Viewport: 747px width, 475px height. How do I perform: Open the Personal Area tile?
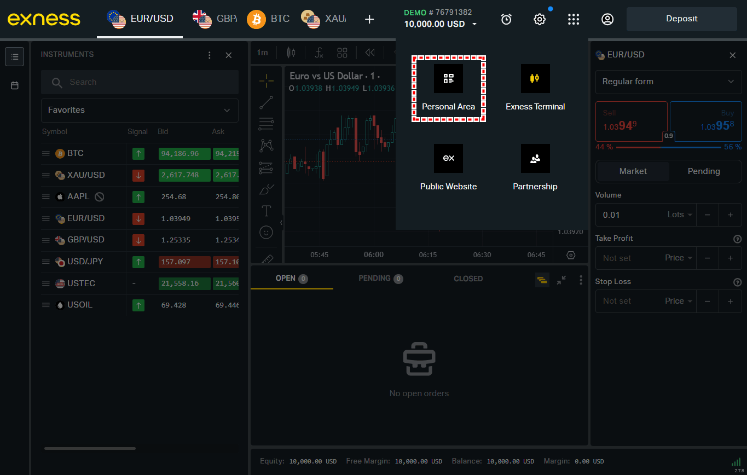point(448,88)
